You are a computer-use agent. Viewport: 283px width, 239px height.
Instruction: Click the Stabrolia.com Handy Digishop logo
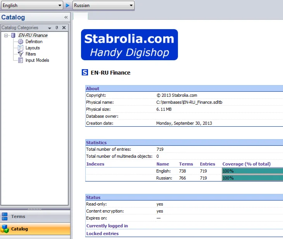point(129,45)
